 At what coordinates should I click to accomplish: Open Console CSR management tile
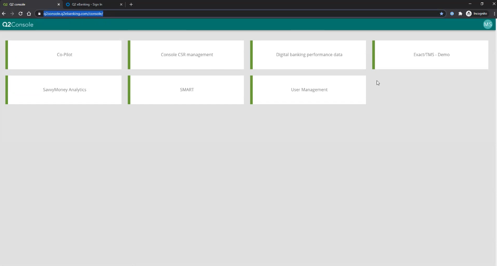pyautogui.click(x=187, y=55)
